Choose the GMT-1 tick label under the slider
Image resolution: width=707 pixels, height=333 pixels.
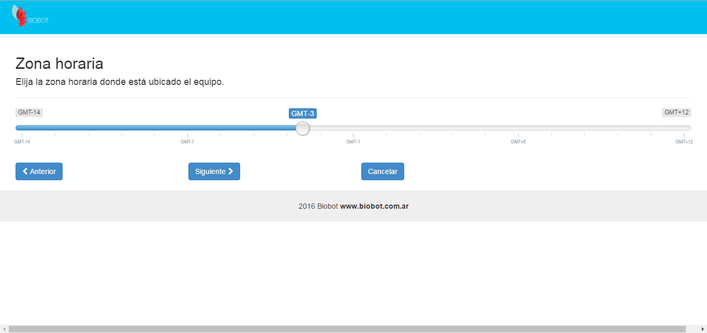353,142
